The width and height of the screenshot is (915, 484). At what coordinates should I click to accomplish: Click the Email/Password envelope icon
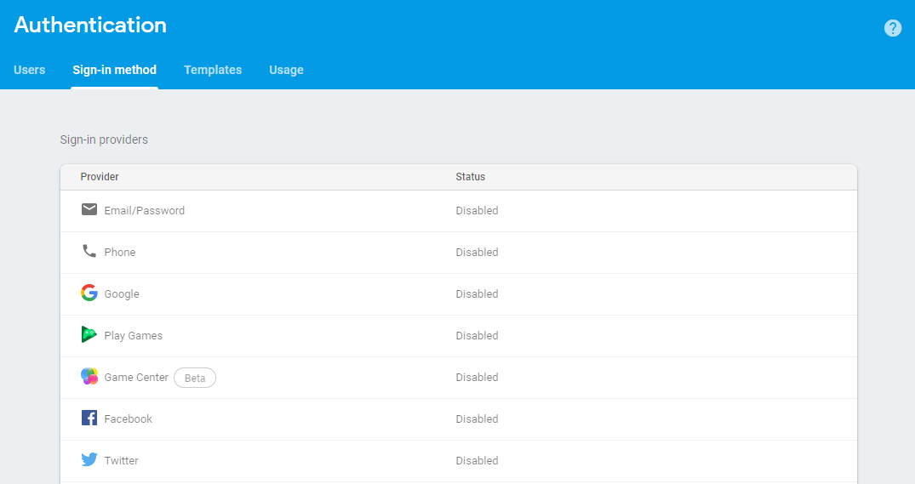(89, 209)
